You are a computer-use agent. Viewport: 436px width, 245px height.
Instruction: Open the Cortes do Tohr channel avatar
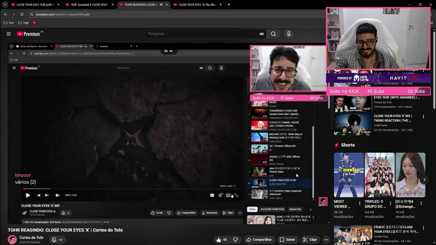pyautogui.click(x=12, y=240)
